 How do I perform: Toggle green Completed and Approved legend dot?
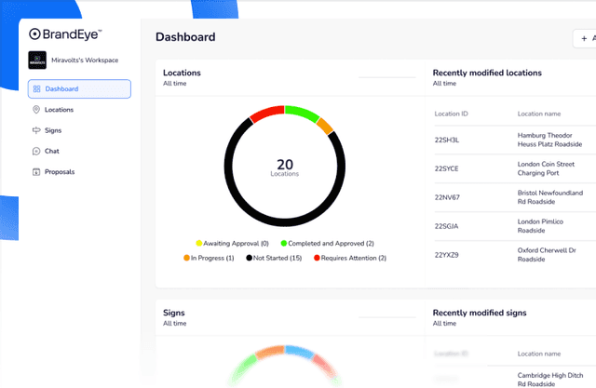click(x=283, y=243)
